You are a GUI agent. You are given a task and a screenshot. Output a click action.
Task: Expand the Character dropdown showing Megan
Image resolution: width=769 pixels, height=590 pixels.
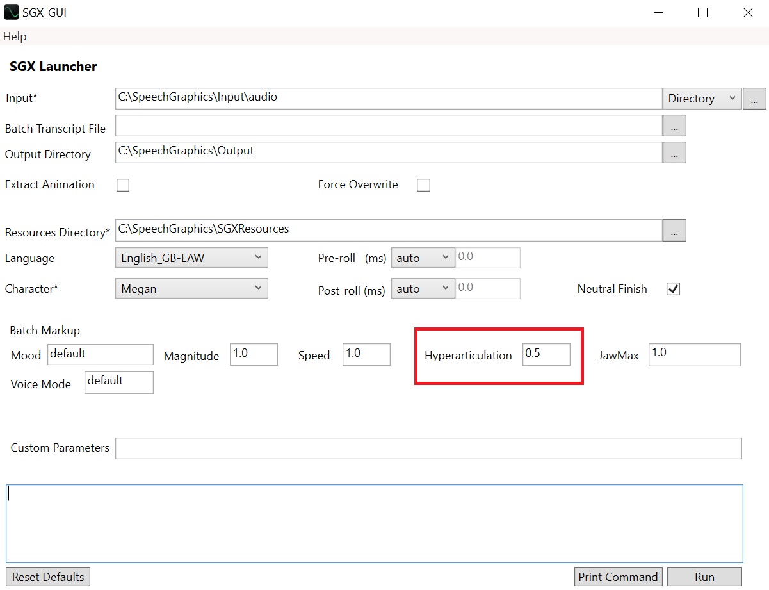191,289
